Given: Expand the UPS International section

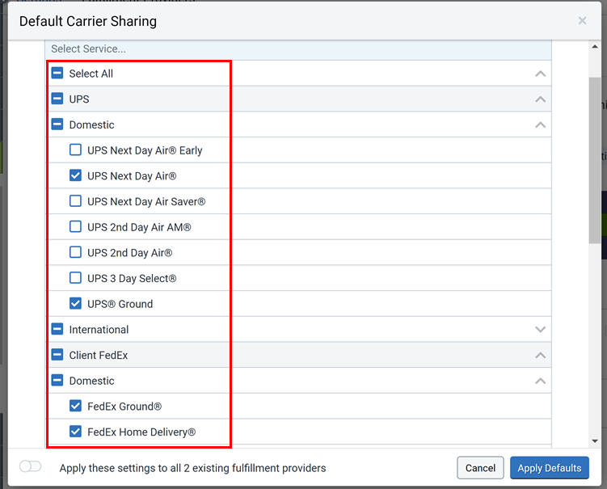Looking at the screenshot, I should coord(540,330).
